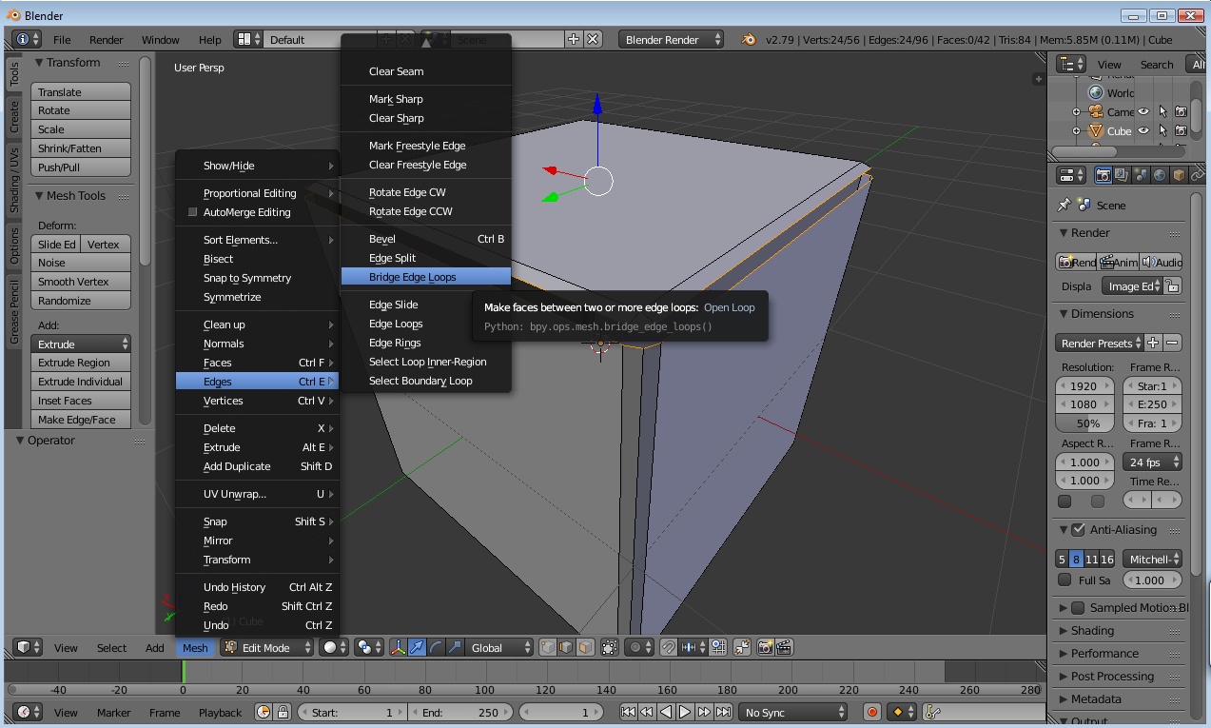Toggle preview range clock icon in timeline
Image resolution: width=1211 pixels, height=728 pixels.
point(264,712)
